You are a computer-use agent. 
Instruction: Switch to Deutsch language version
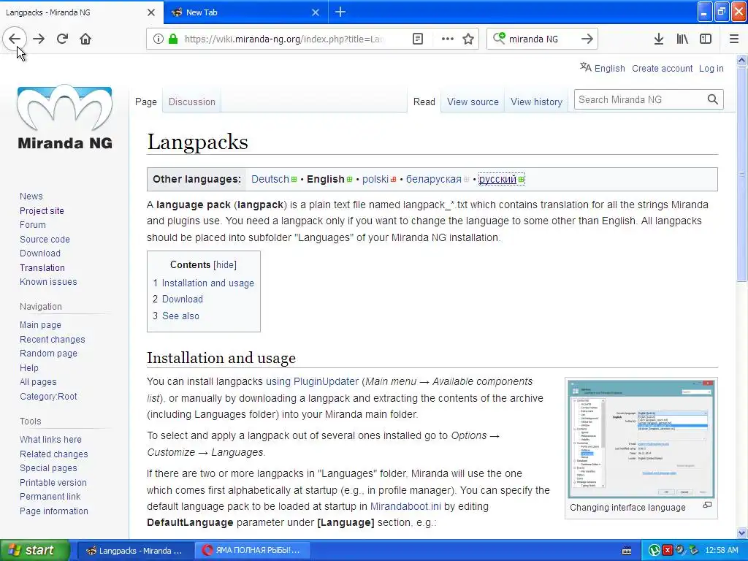pyautogui.click(x=270, y=179)
